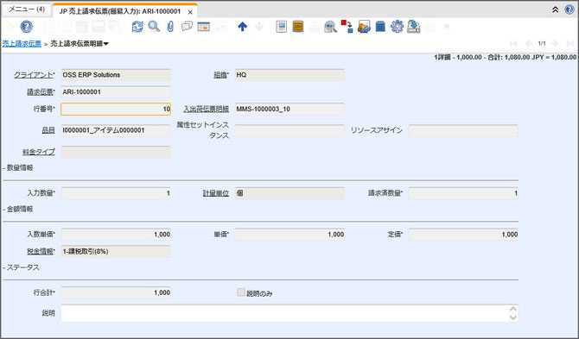Image resolution: width=579 pixels, height=339 pixels.
Task: Open the Archive cabinet icon
Action: pyautogui.click(x=298, y=27)
